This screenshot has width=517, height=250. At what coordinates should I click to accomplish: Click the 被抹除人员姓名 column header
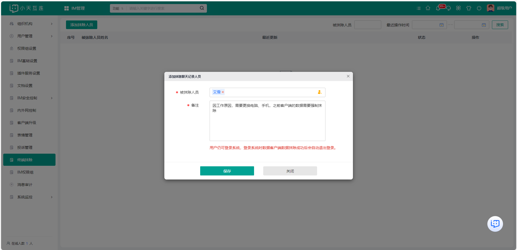tap(95, 37)
